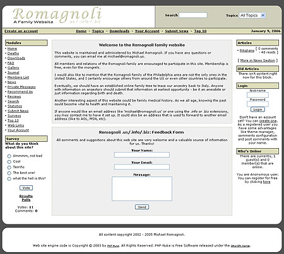This screenshot has height=254, width=284.
Task: Open Recommend Us in Modules
Action: [20, 92]
